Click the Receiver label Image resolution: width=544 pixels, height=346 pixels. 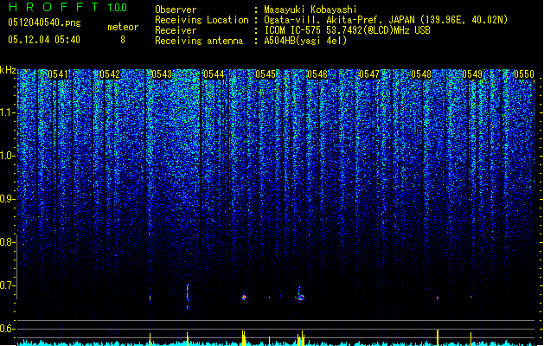click(176, 30)
